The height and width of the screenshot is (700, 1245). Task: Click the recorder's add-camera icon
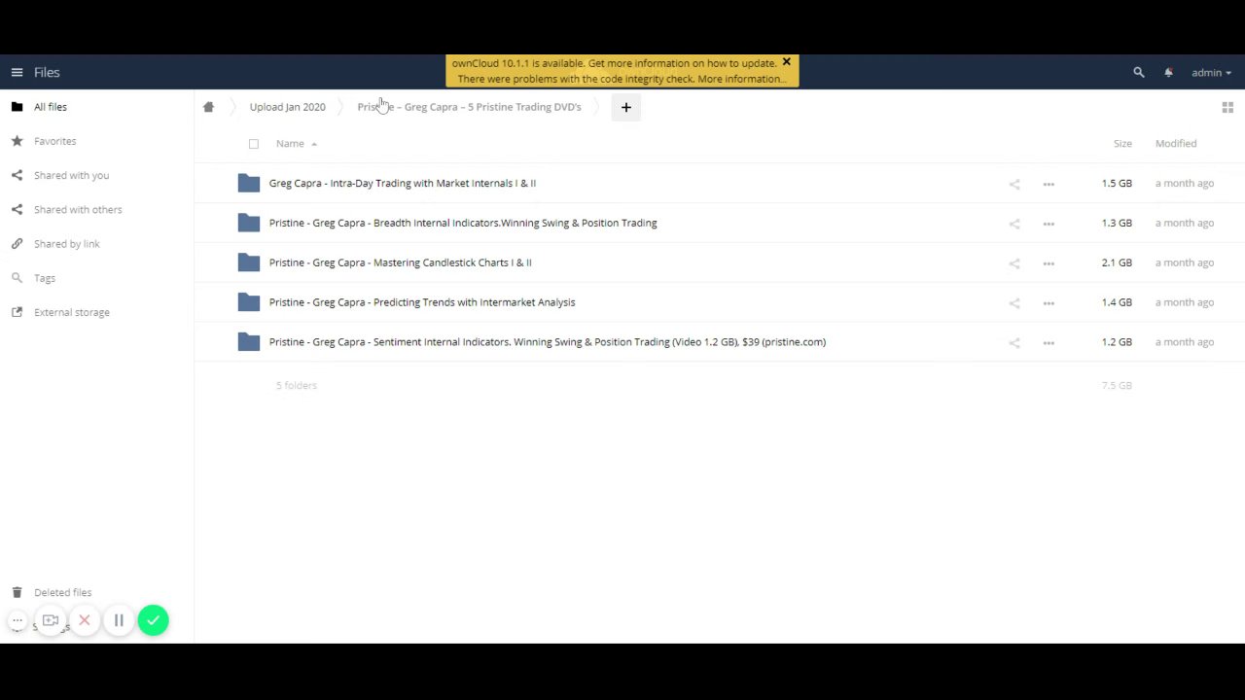coord(51,620)
